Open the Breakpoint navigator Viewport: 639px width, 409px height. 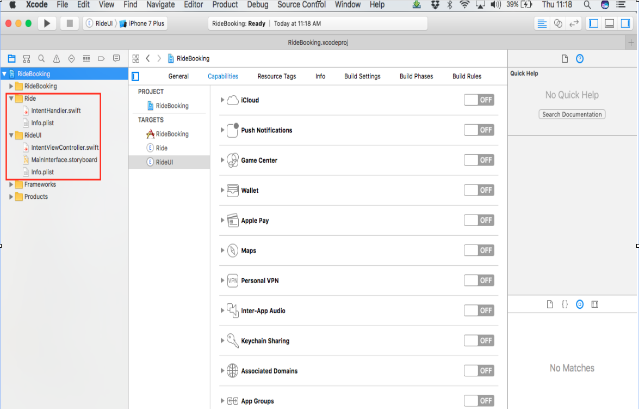101,59
